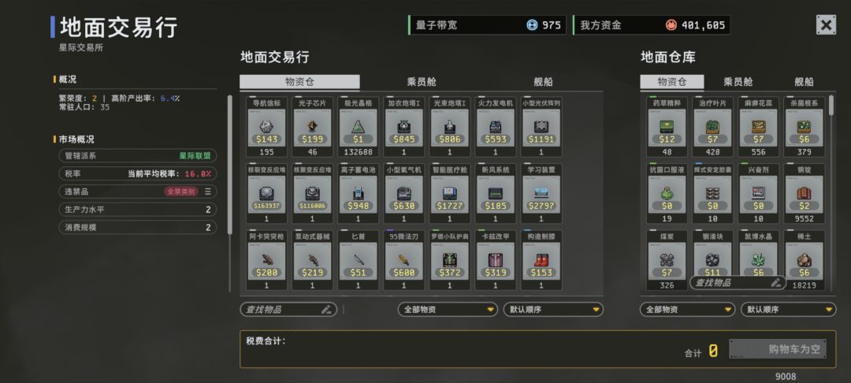This screenshot has width=851, height=383.
Task: Pick 抗菌口服液 potion in the warehouse
Action: pos(667,194)
